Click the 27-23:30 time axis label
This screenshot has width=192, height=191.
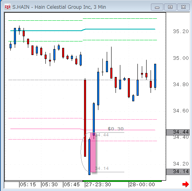point(98,185)
